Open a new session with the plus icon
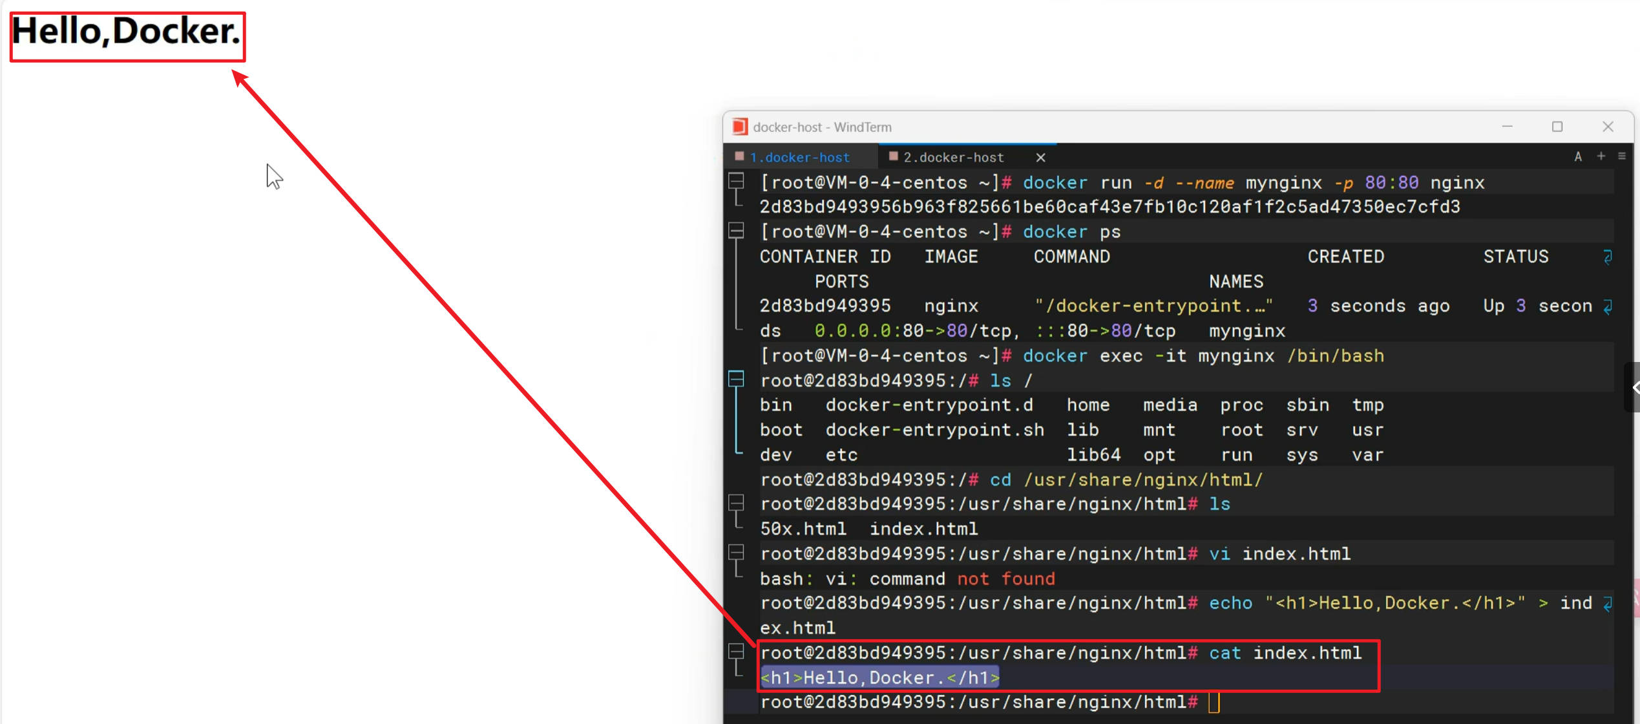Screen dimensions: 1640x724 pos(1601,156)
